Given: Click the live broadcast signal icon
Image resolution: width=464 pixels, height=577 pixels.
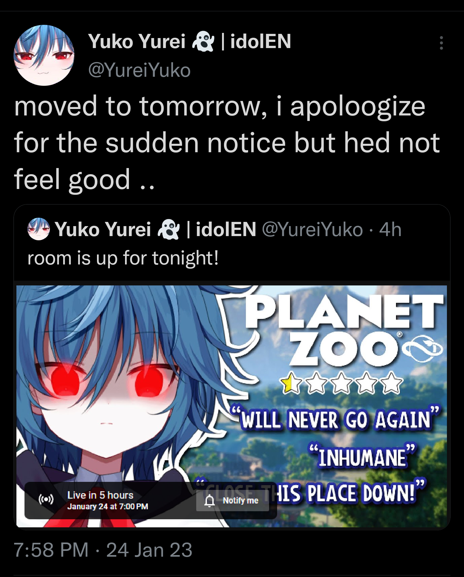Looking at the screenshot, I should tap(46, 500).
